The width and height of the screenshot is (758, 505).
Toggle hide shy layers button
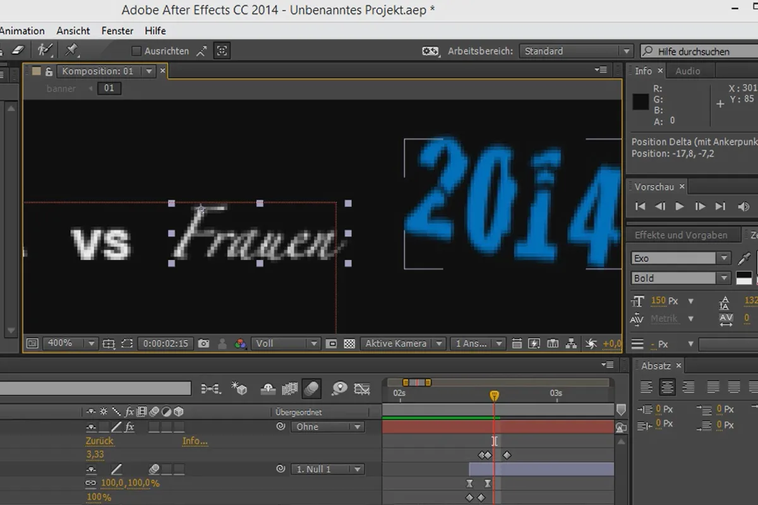tap(268, 389)
